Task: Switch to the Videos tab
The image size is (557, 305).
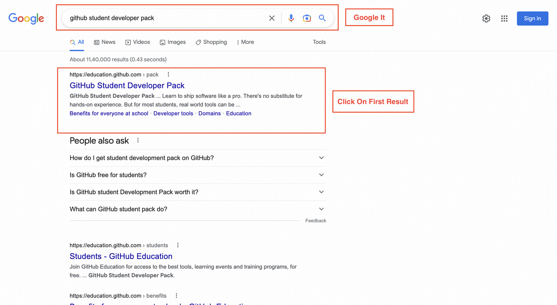Action: [138, 42]
